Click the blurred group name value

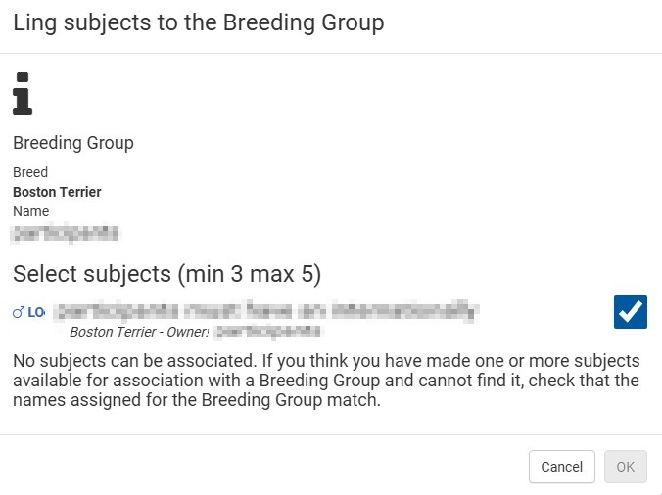click(65, 233)
